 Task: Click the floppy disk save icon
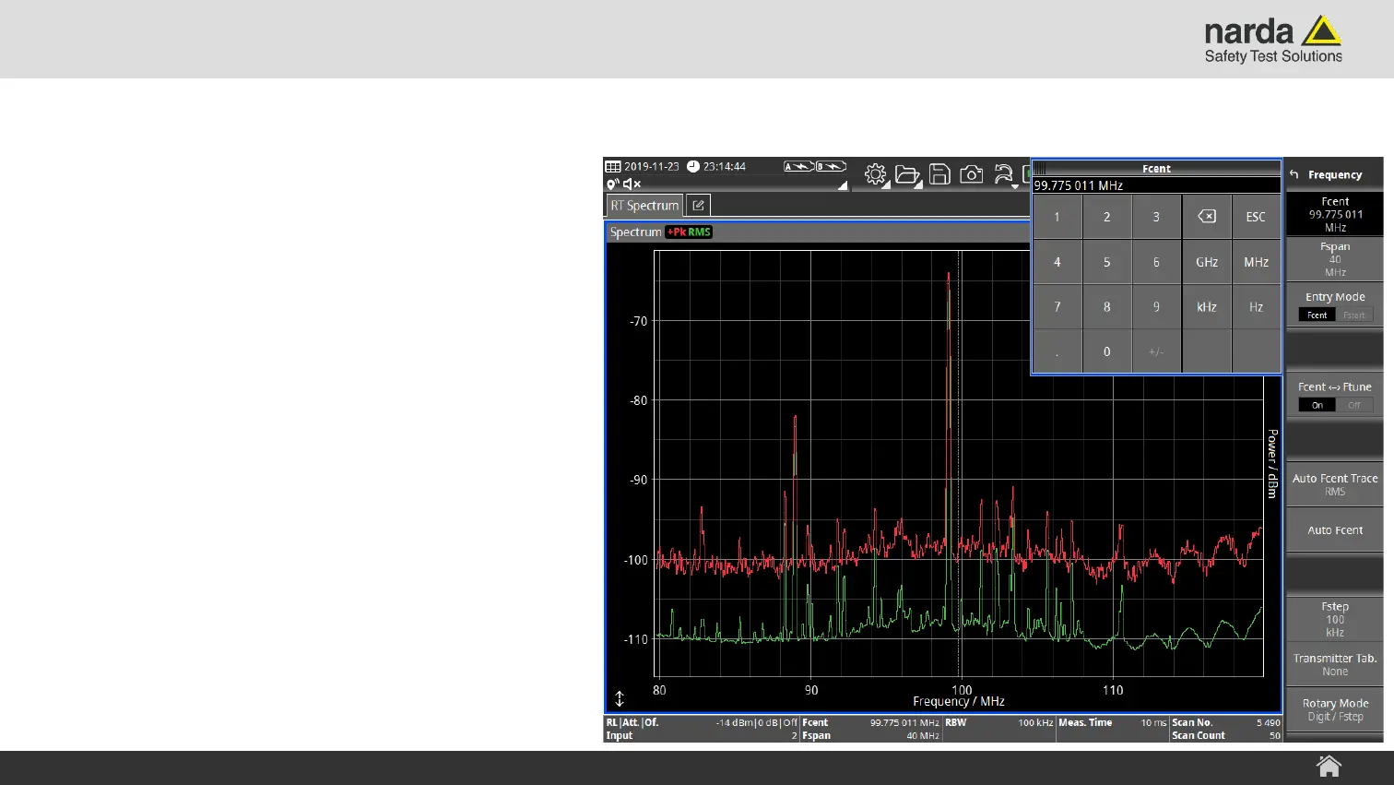[939, 174]
